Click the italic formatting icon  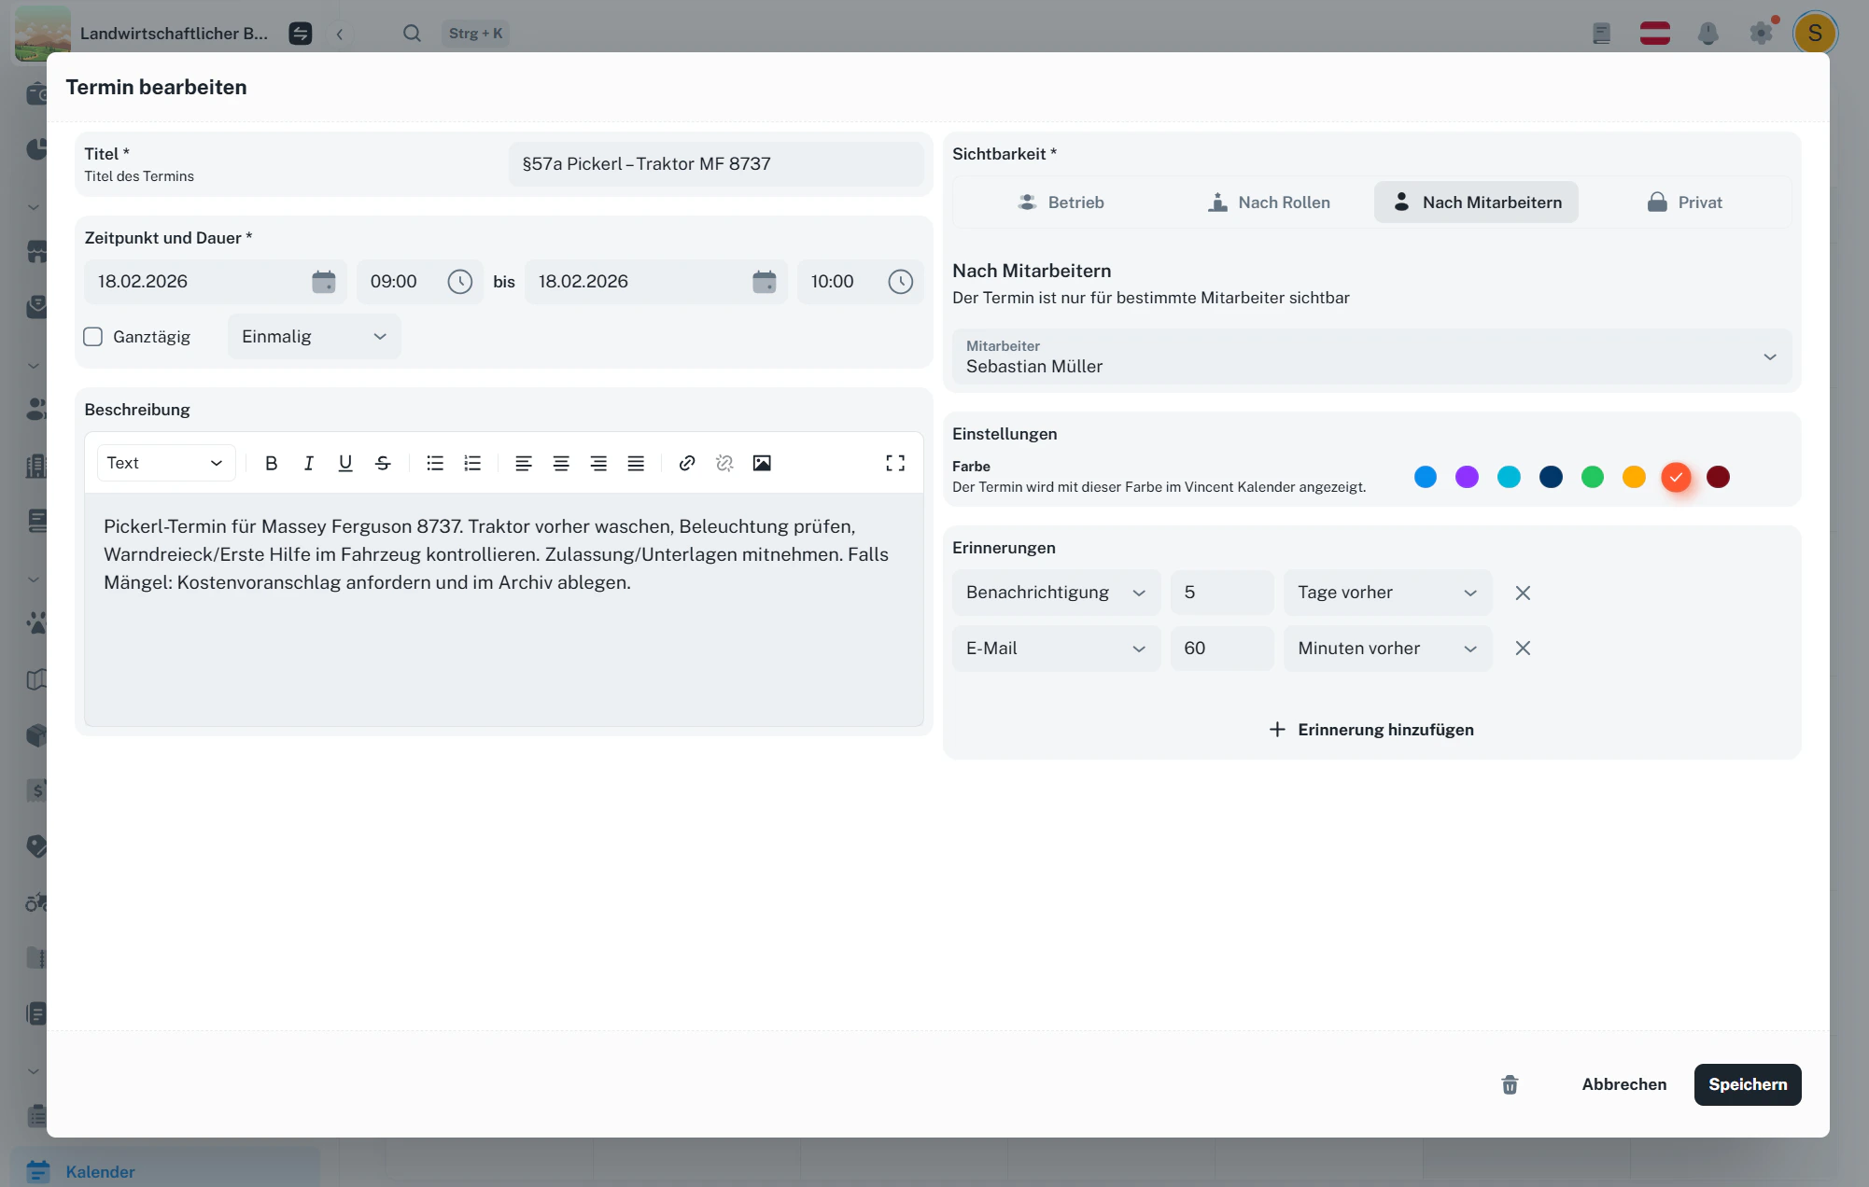[x=308, y=463]
